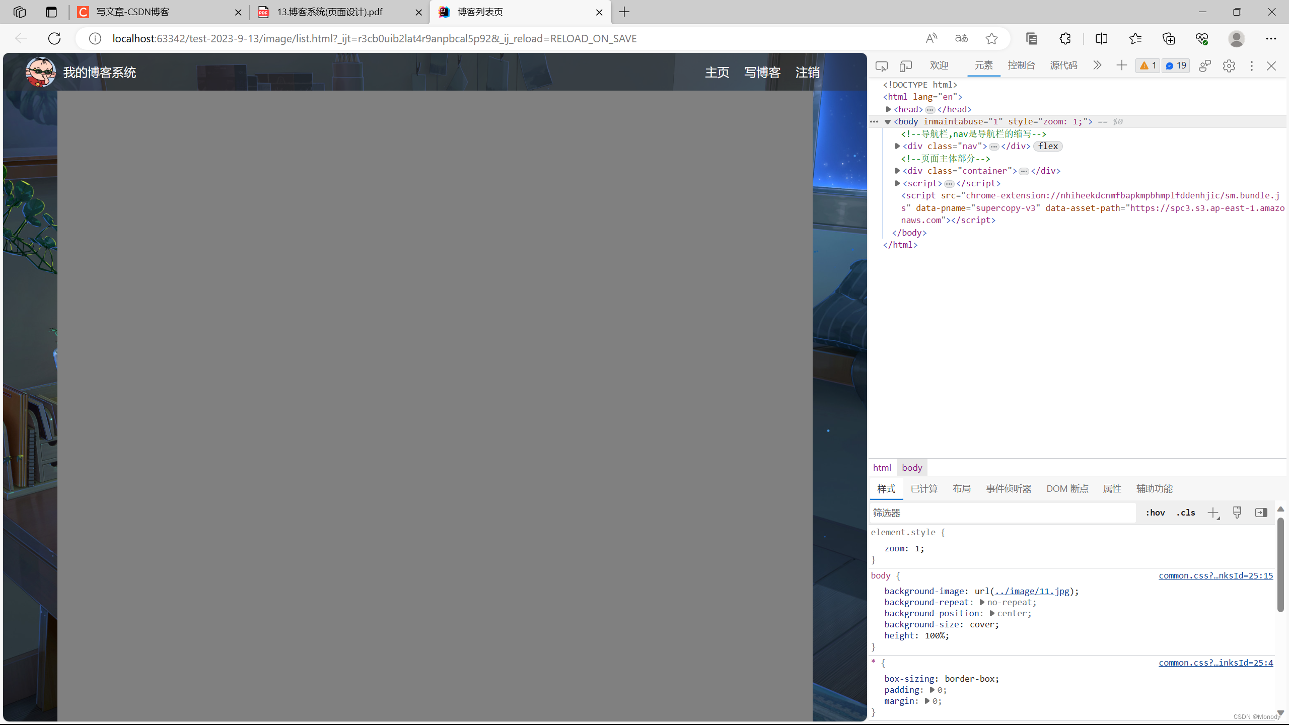The width and height of the screenshot is (1289, 725).
Task: Toggle the computed styles sidebar icon
Action: point(1261,513)
